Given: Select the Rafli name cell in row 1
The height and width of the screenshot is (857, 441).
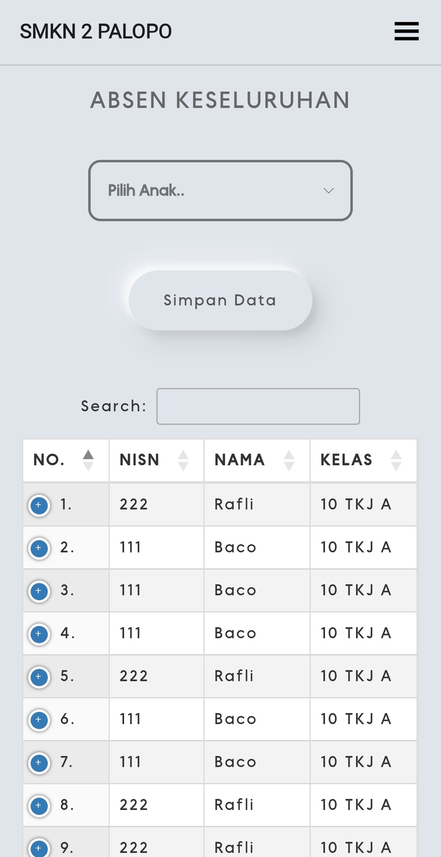Looking at the screenshot, I should tap(234, 505).
